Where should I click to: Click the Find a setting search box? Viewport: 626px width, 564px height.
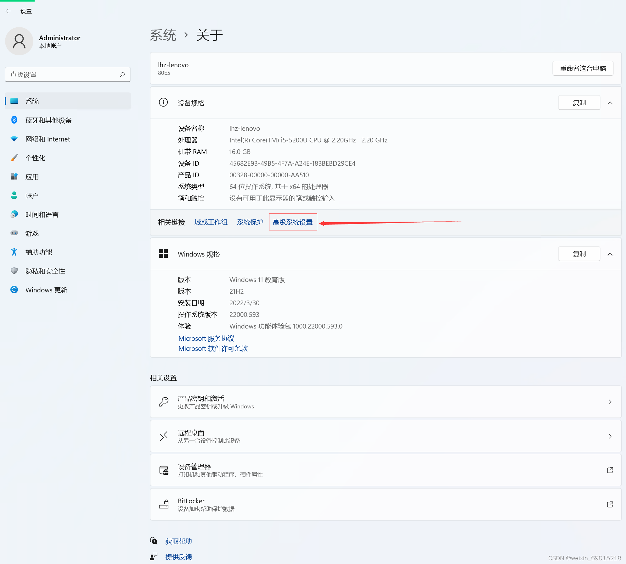coord(63,75)
